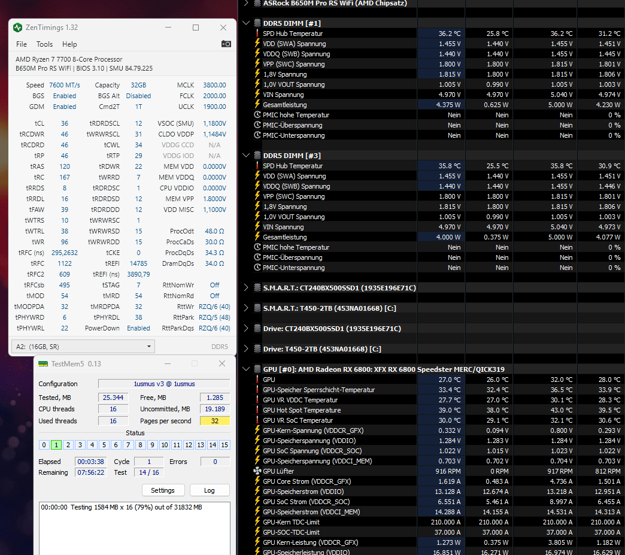Select thread status box 2 in TestMem5
This screenshot has height=555, width=625.
tap(68, 445)
